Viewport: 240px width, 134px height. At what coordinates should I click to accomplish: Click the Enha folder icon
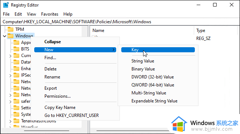coord(16,69)
